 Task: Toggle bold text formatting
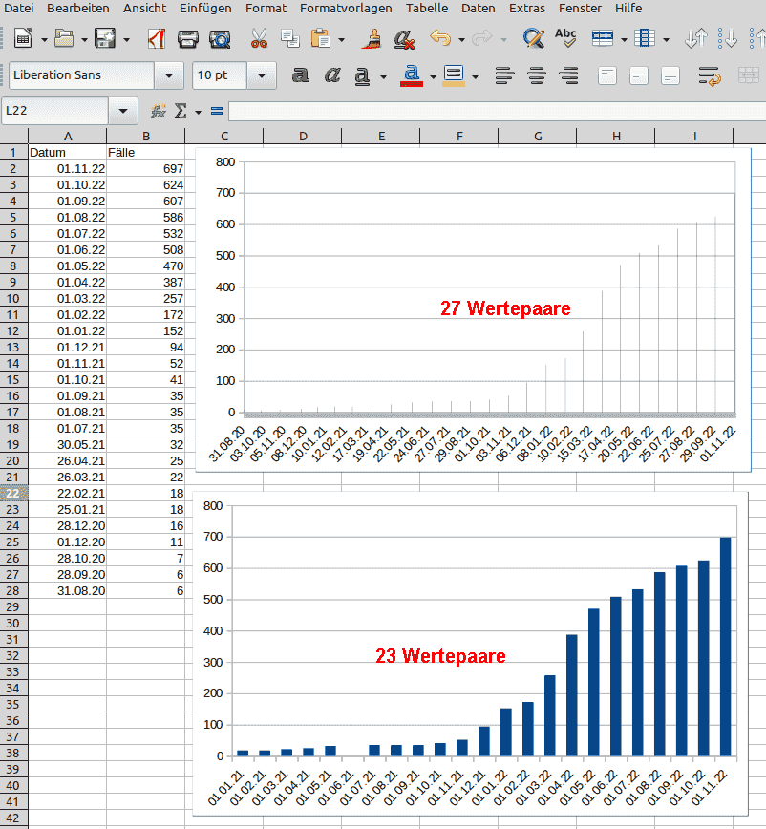click(x=301, y=75)
